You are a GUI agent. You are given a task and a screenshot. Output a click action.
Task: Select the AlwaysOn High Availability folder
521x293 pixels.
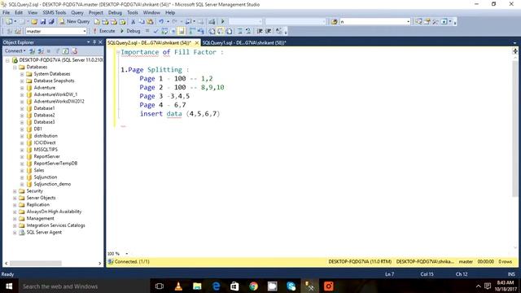tap(54, 212)
